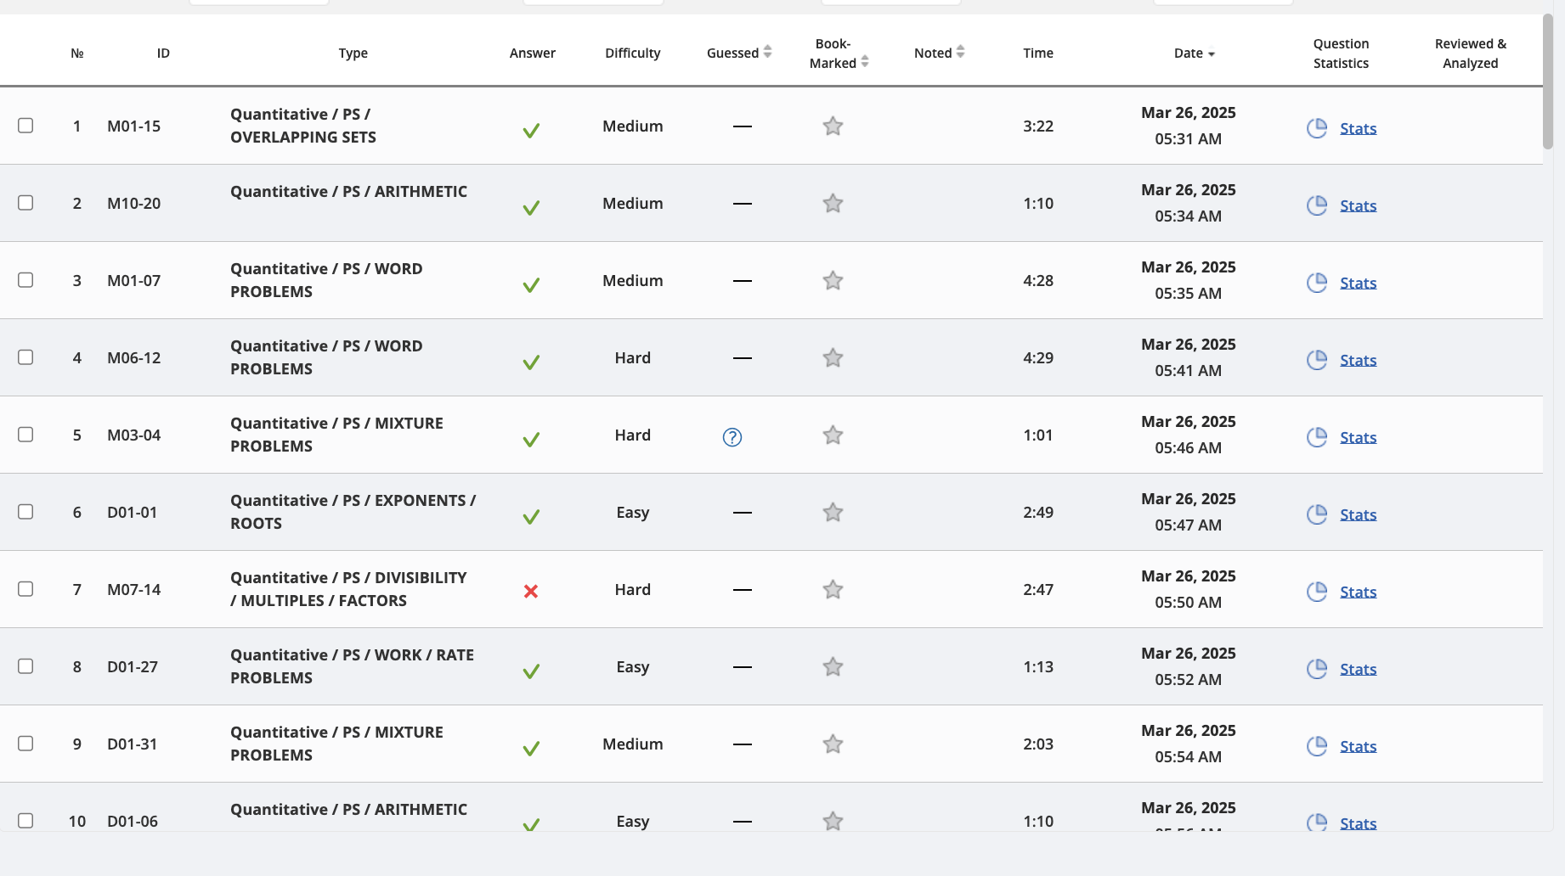Check the box next to question D01-27
The image size is (1565, 876).
click(x=25, y=666)
